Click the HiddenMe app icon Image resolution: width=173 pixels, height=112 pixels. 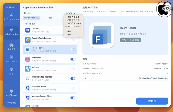click(x=28, y=59)
